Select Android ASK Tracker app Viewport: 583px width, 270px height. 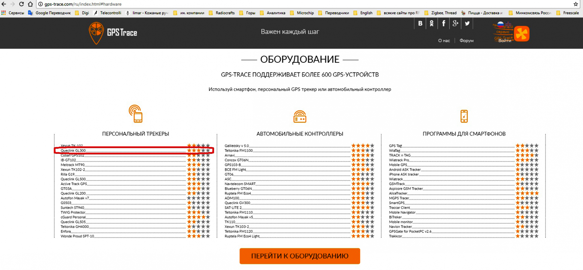464,169
